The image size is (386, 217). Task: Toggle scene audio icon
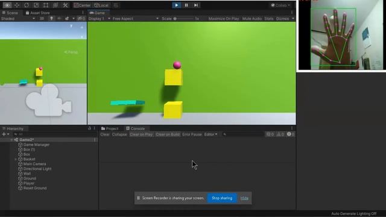click(59, 19)
